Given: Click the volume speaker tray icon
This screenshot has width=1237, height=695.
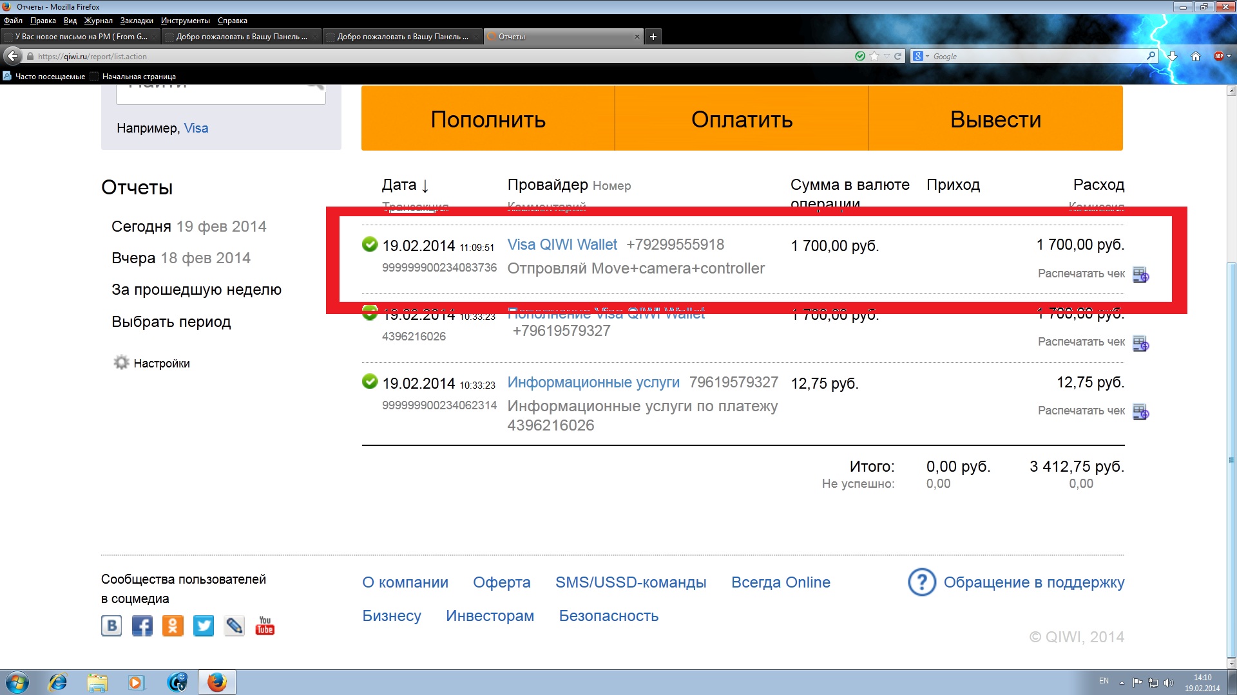Looking at the screenshot, I should pyautogui.click(x=1169, y=682).
